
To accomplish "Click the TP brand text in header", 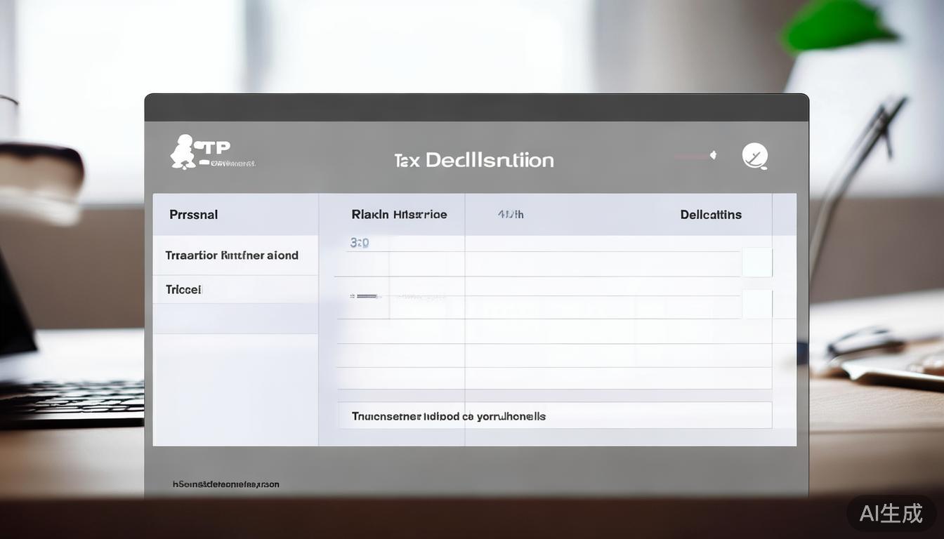I will coord(215,147).
